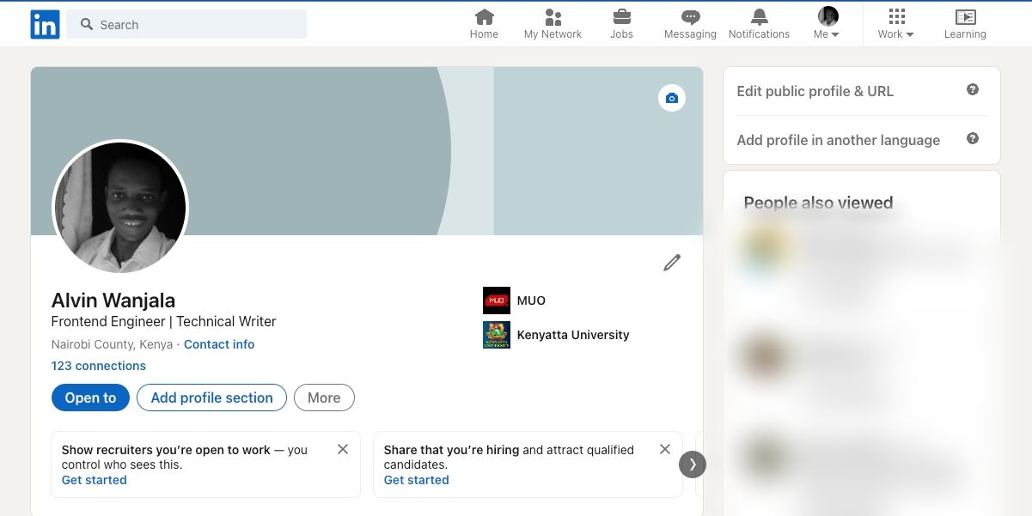Click the camera icon to change banner photo

tap(671, 98)
